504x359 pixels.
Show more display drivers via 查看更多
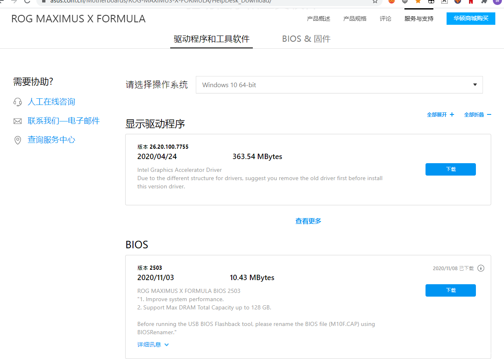[308, 221]
